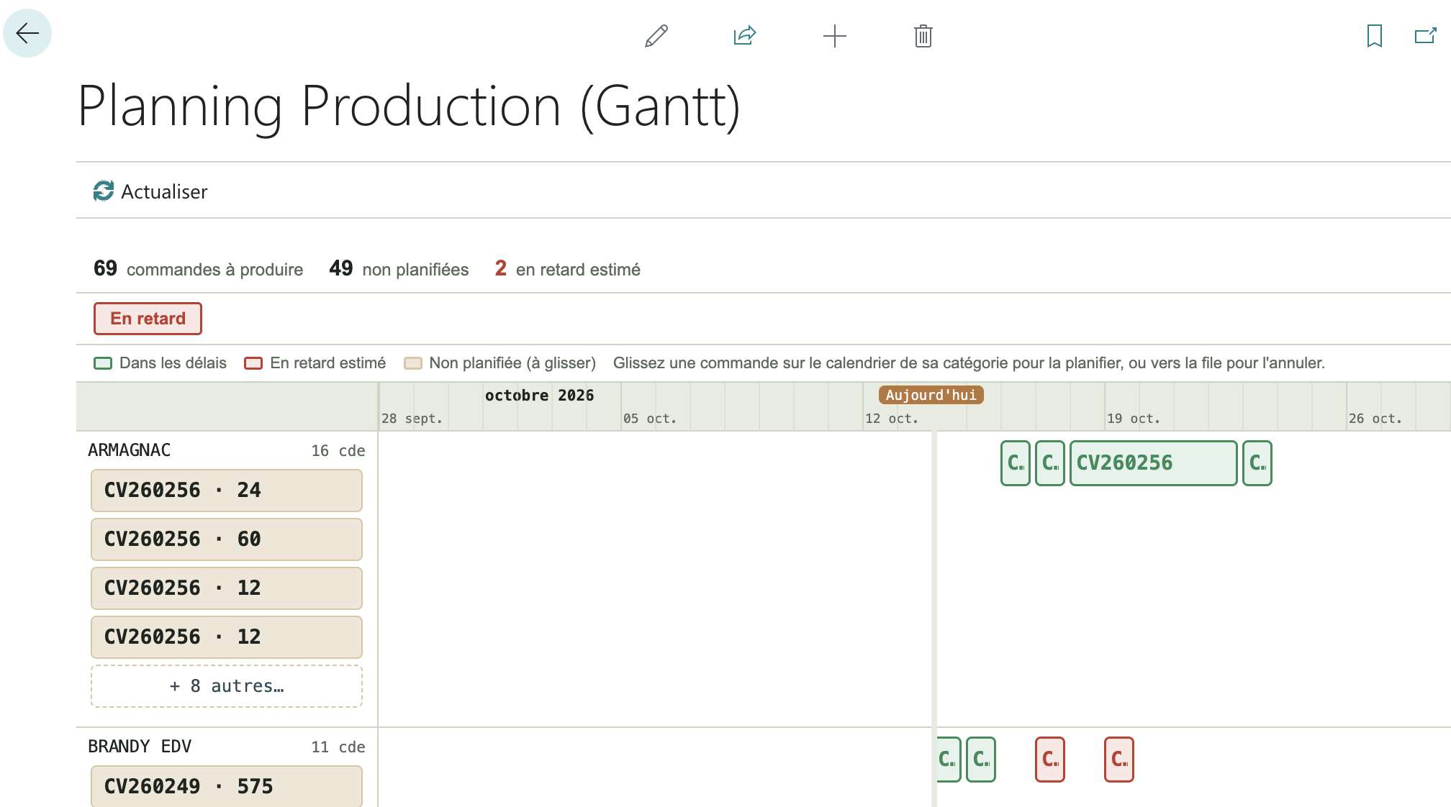Click the 26 oct. date header
1451x807 pixels.
1375,419
